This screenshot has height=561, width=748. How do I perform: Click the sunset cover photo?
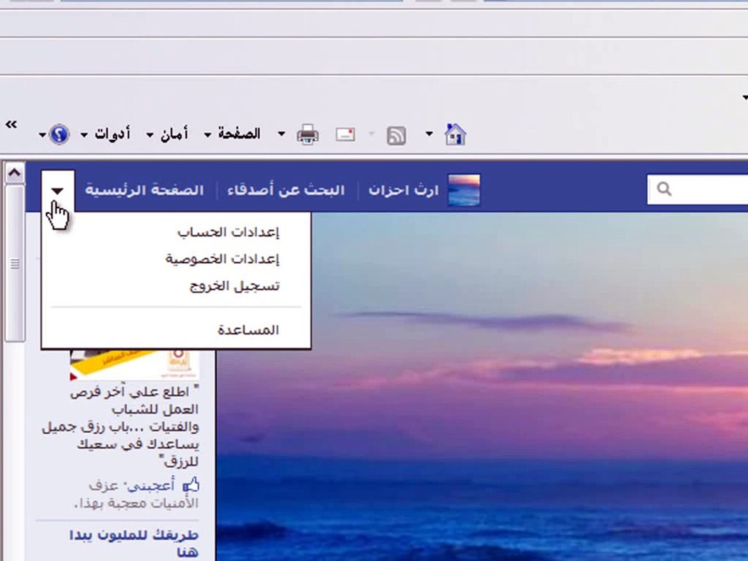point(482,386)
